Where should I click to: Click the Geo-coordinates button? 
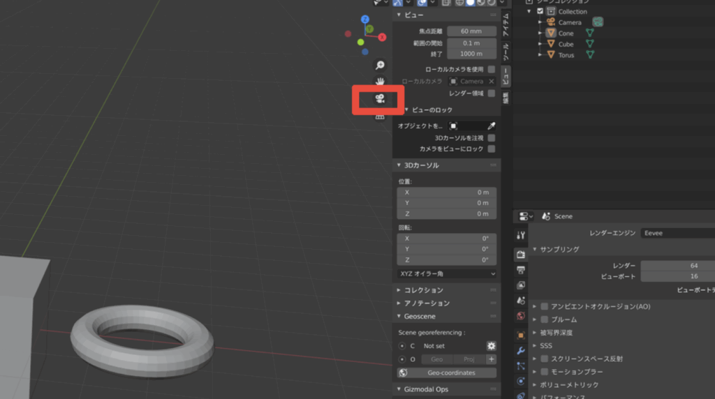pos(447,372)
